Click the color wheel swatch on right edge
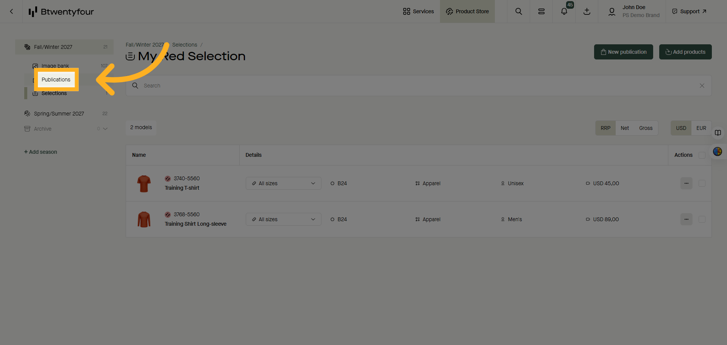Viewport: 727px width, 345px height. [717, 151]
